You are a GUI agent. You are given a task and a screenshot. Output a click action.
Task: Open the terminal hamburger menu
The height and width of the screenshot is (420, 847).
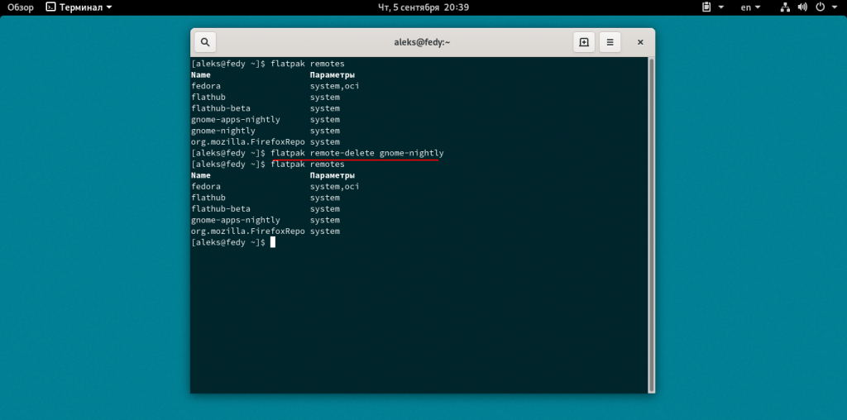(610, 42)
